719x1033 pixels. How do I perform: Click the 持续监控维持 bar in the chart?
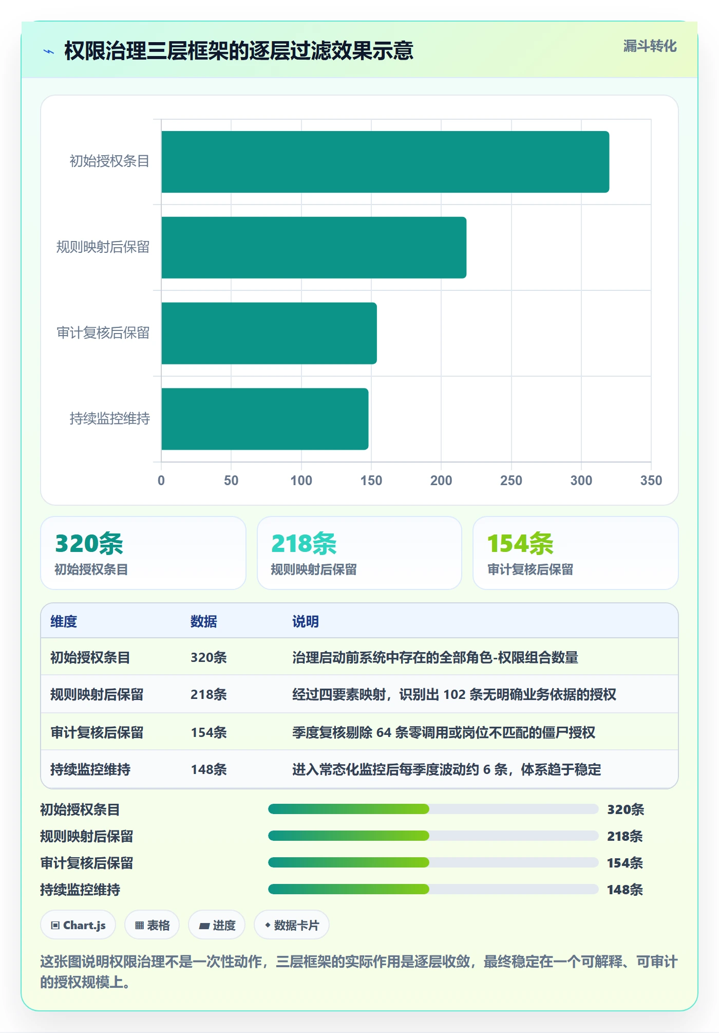pos(265,419)
